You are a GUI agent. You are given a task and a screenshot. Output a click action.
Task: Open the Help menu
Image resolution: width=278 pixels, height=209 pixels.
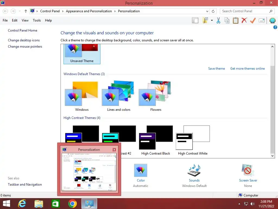point(48,20)
